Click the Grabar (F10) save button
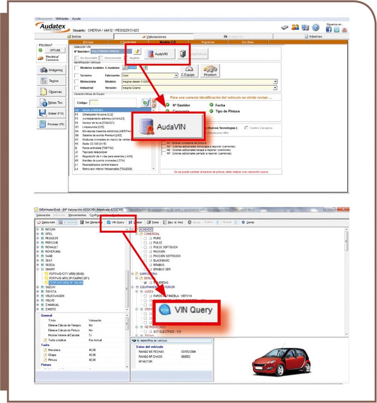Image resolution: width=377 pixels, height=403 pixels. [x=52, y=113]
